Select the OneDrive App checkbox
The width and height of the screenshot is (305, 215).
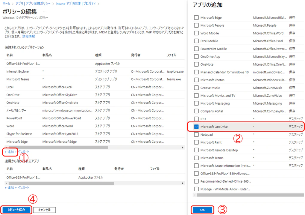[x=196, y=57]
